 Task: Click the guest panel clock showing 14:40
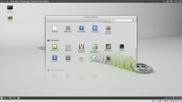pos(177,98)
